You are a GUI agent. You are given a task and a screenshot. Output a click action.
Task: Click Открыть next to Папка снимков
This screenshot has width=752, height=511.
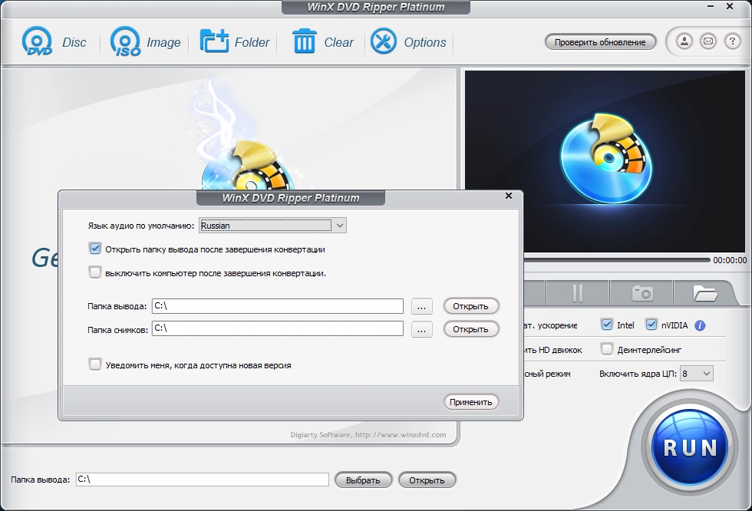471,329
